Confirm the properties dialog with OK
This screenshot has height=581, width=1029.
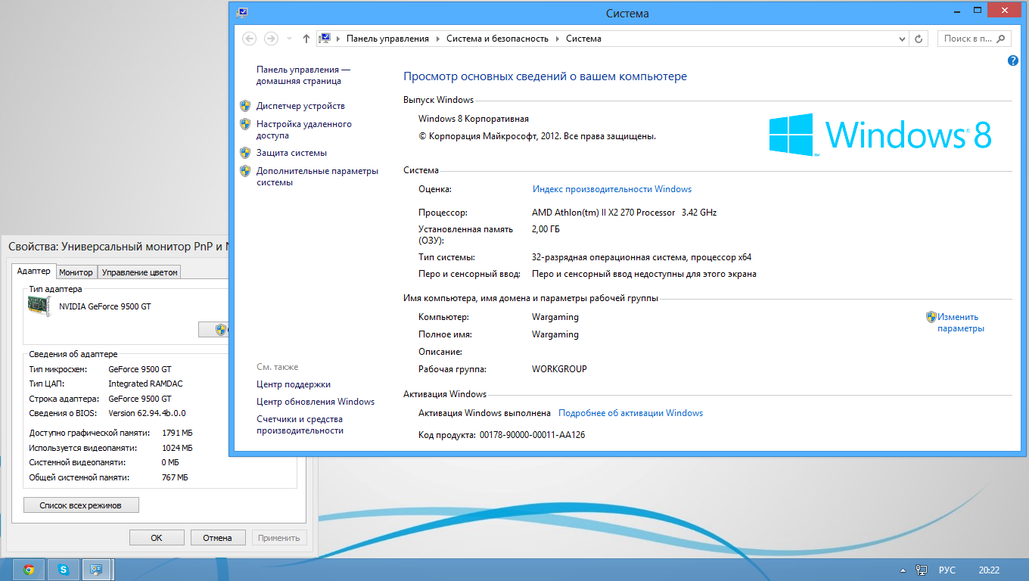coord(157,538)
